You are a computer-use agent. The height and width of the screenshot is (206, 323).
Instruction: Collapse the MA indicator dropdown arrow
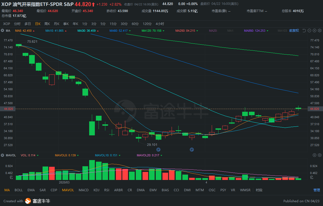pyautogui.click(x=2, y=31)
